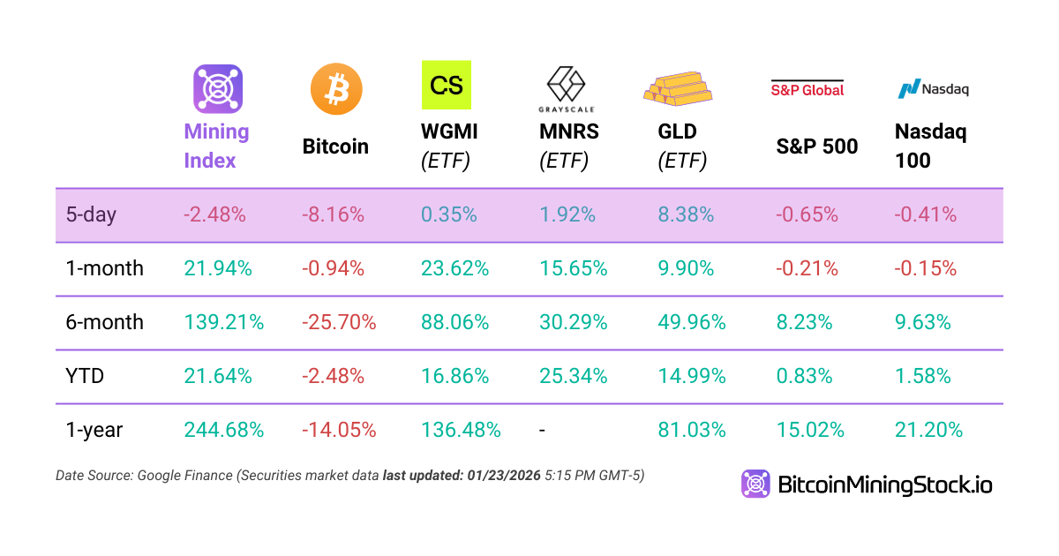Select the 1-year row label
Screen dimensions: 1059x556
[94, 430]
